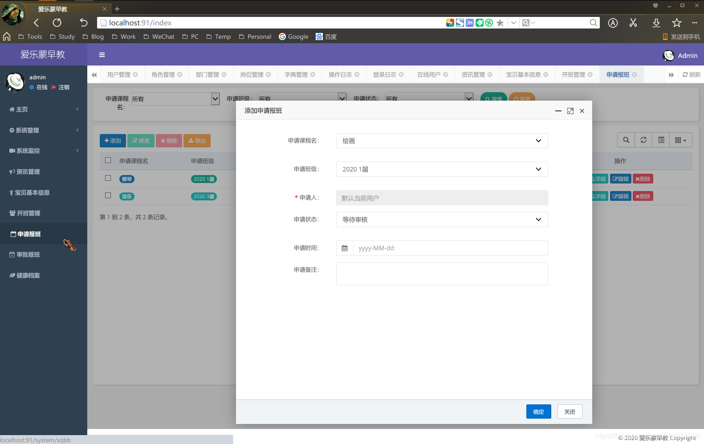
Task: Open the browser home icon
Action: pos(7,37)
